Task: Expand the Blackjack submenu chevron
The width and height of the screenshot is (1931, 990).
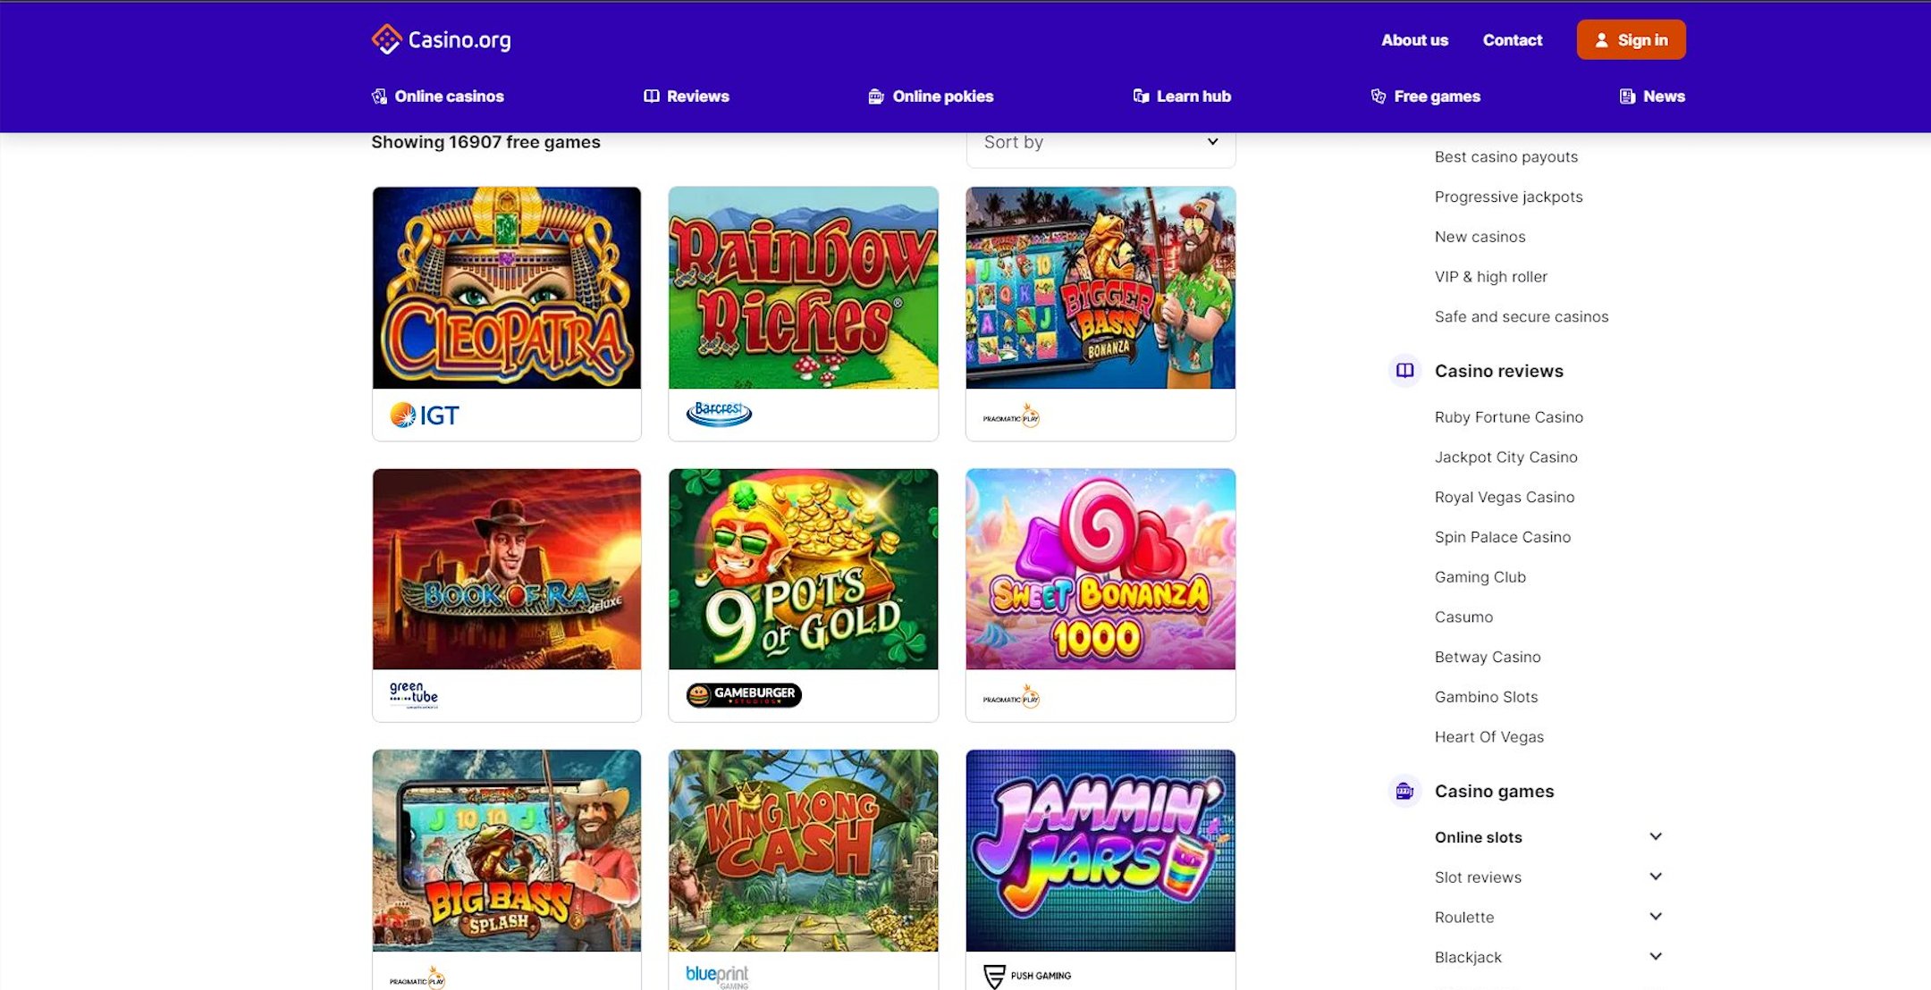Action: point(1656,956)
